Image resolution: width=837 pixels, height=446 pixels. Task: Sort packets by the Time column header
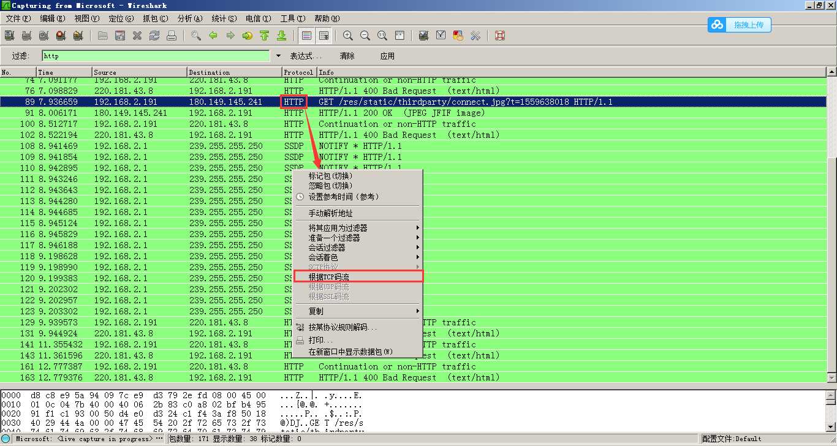pyautogui.click(x=64, y=72)
